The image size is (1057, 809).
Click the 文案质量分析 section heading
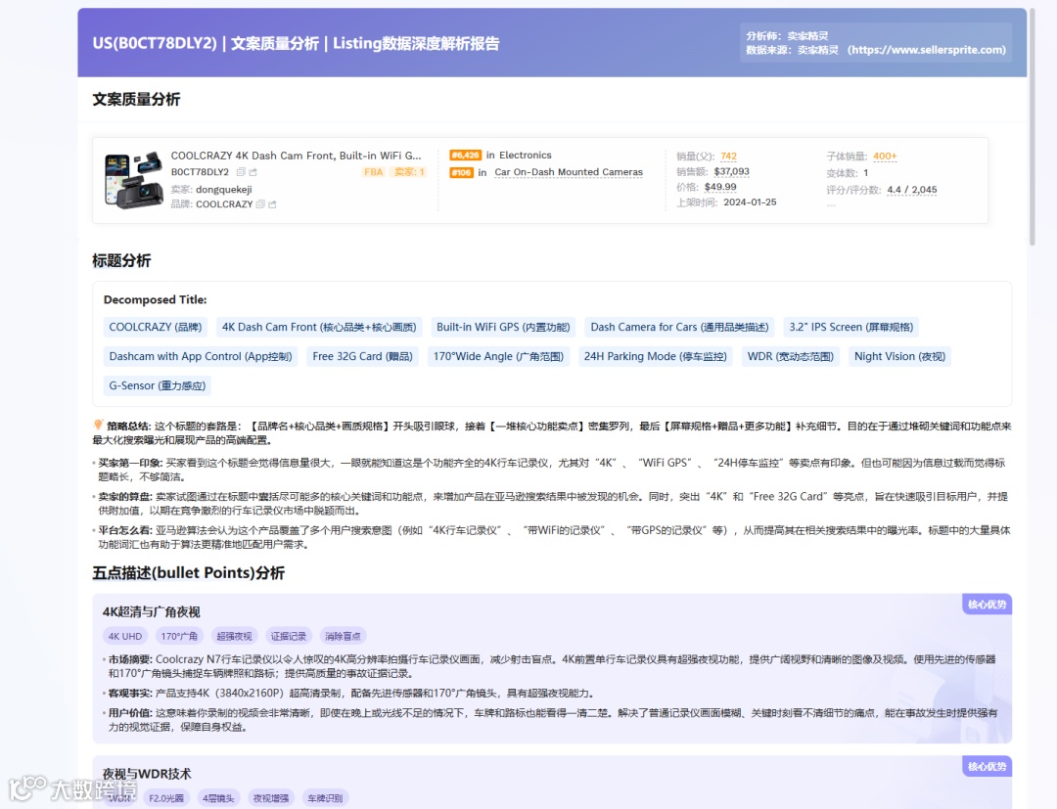(136, 100)
